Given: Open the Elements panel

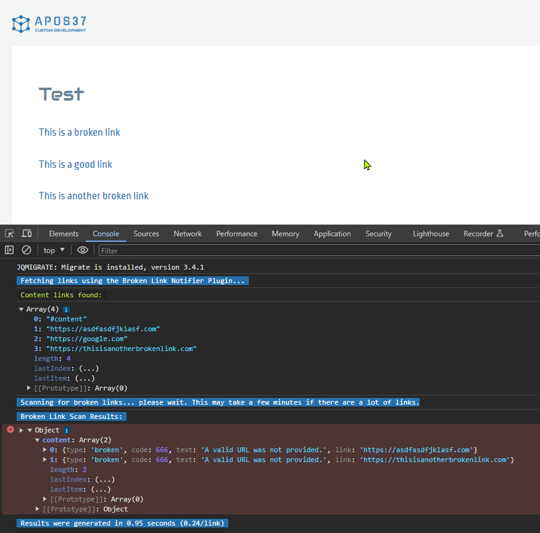Looking at the screenshot, I should [x=64, y=233].
